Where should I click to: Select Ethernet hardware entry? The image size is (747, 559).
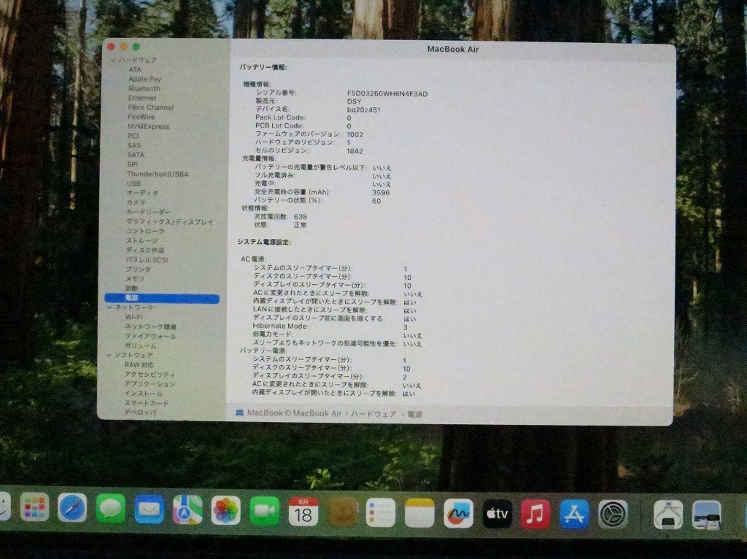(142, 98)
